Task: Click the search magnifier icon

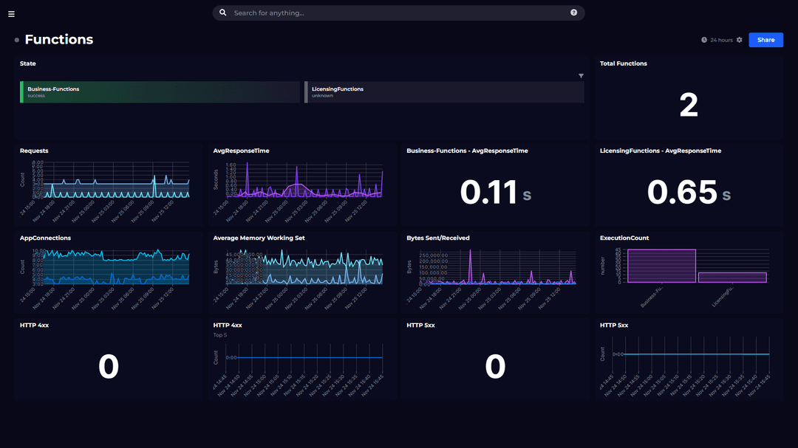Action: click(x=222, y=13)
